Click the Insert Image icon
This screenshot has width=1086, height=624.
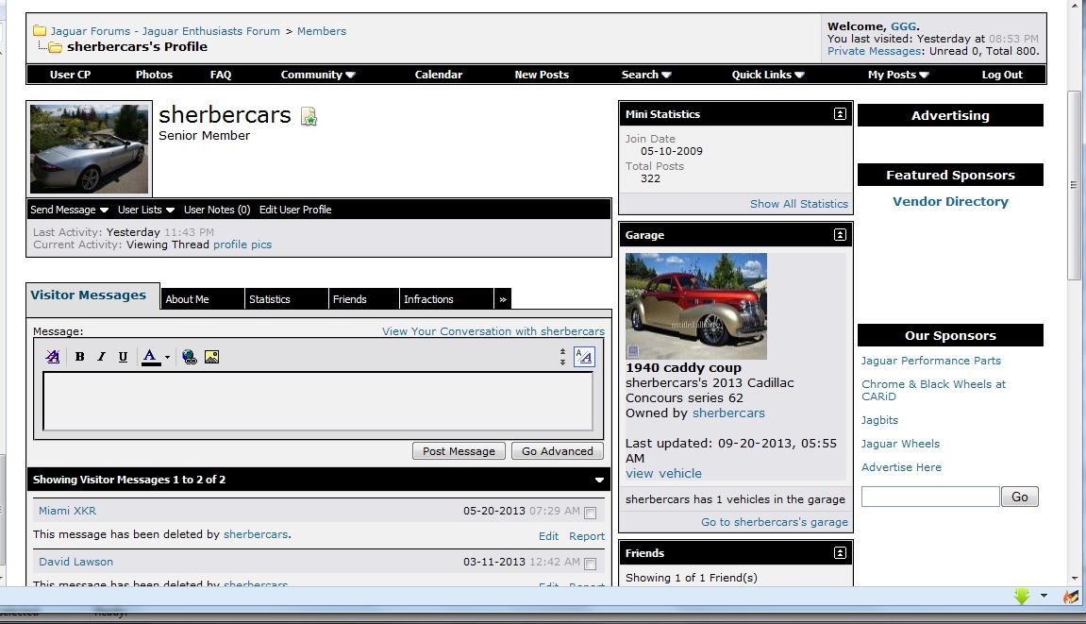point(212,357)
